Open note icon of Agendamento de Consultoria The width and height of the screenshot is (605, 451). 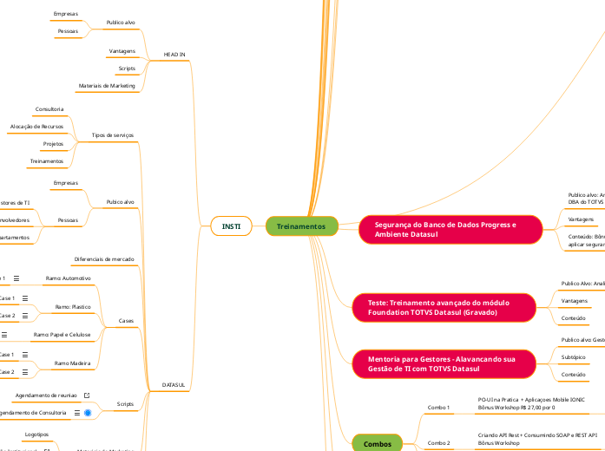tap(77, 413)
